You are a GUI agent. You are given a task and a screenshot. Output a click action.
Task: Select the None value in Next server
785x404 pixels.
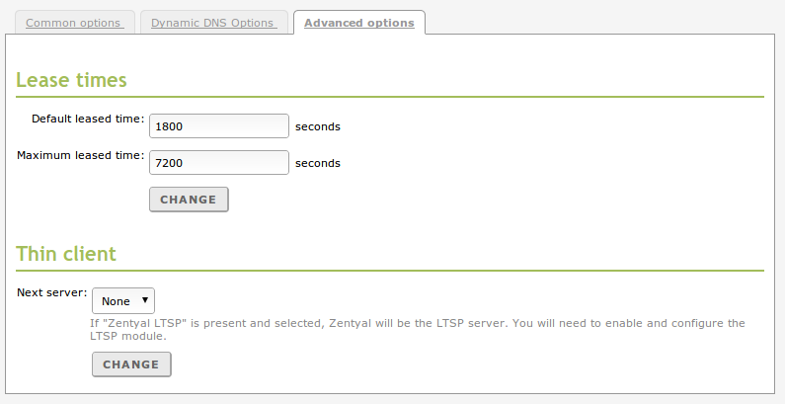point(116,301)
